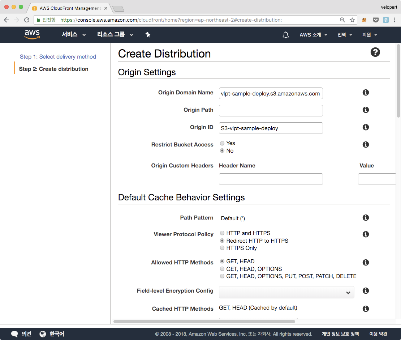Select HTTPS Only viewer protocol
Image resolution: width=401 pixels, height=340 pixels.
tap(222, 248)
